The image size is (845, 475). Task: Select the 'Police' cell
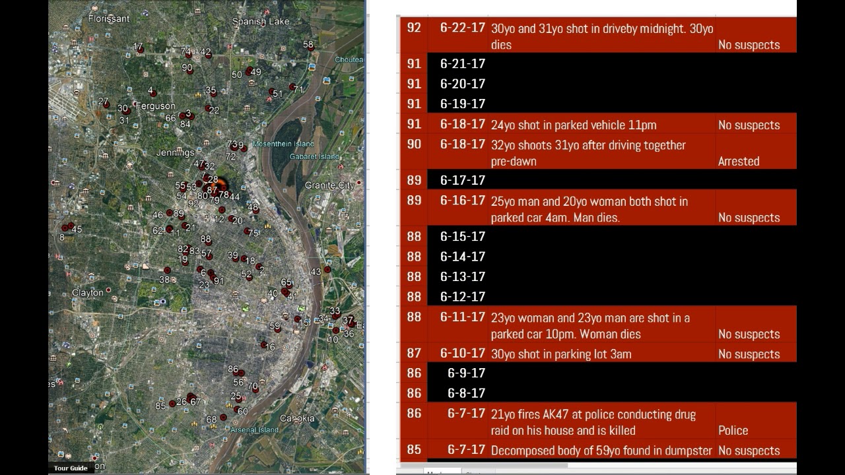point(756,421)
